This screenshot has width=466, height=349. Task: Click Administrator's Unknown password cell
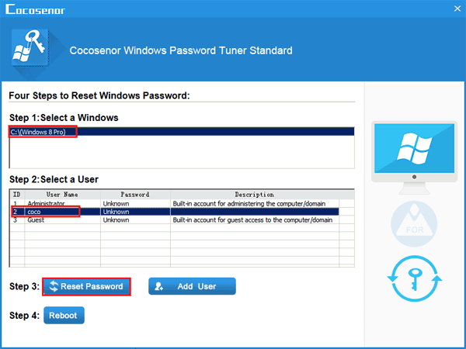(x=135, y=203)
